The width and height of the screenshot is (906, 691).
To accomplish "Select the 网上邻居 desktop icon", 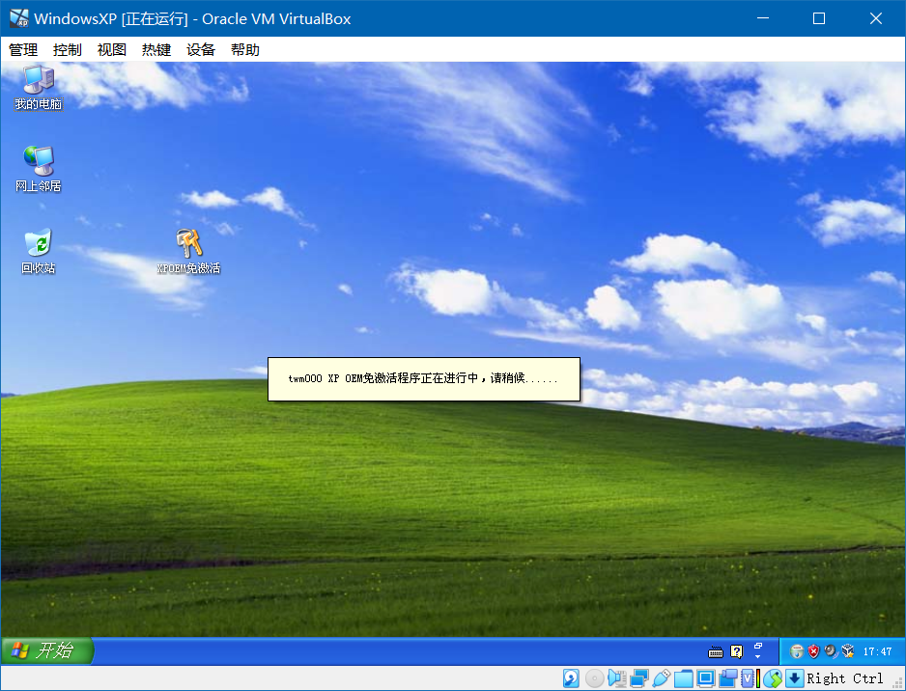I will pos(38,169).
